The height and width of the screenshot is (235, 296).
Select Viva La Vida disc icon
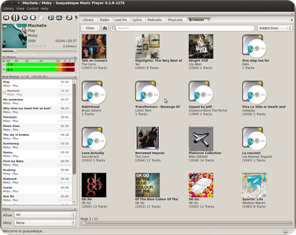pyautogui.click(x=255, y=93)
